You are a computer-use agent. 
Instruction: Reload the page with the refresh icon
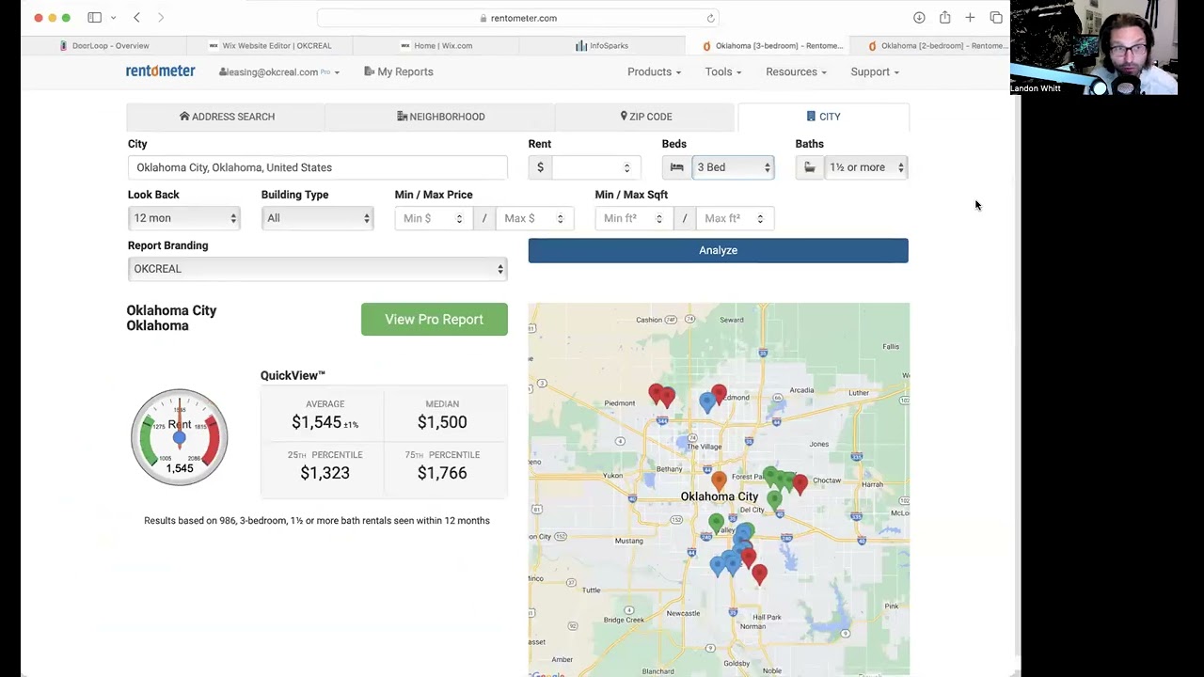(x=710, y=18)
